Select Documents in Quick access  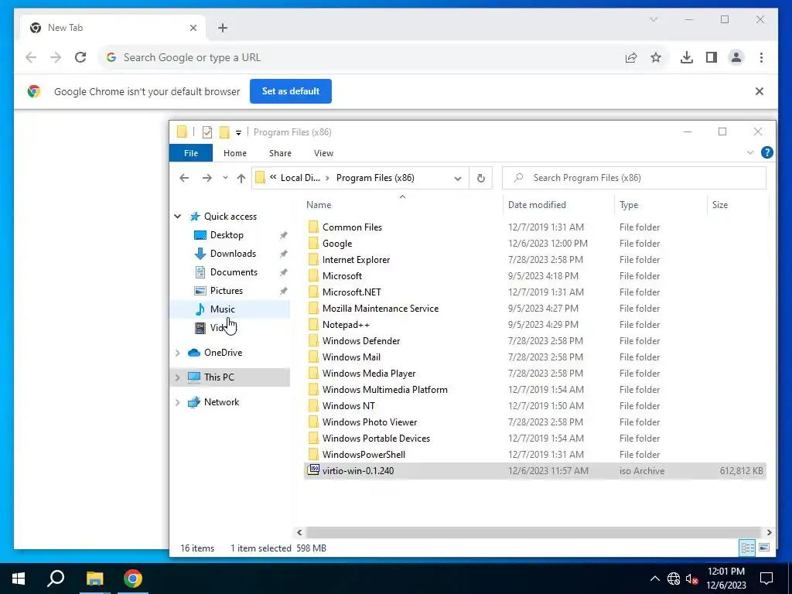[234, 272]
